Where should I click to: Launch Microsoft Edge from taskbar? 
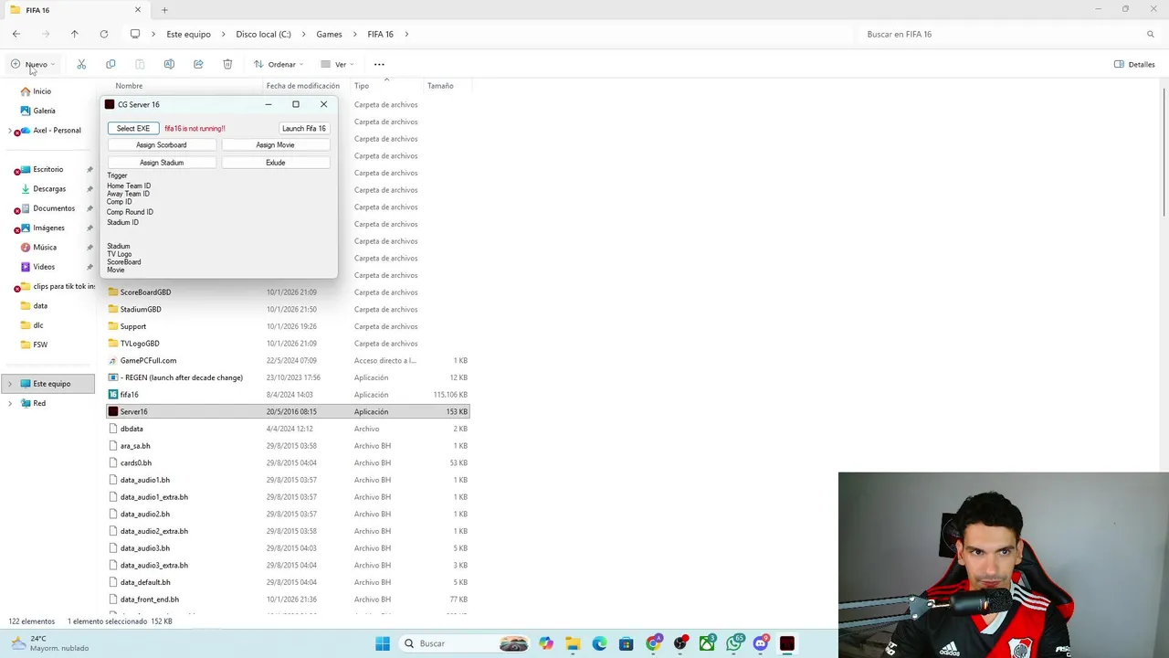(x=599, y=643)
